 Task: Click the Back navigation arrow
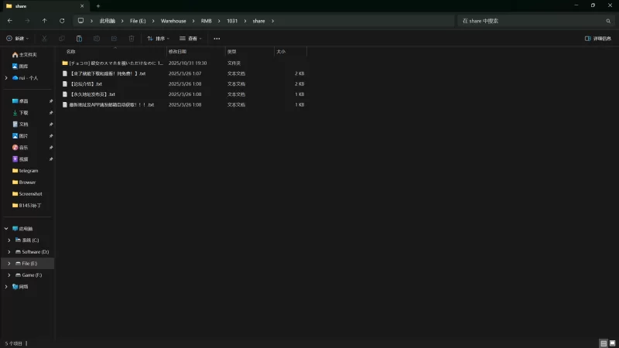[x=10, y=21]
